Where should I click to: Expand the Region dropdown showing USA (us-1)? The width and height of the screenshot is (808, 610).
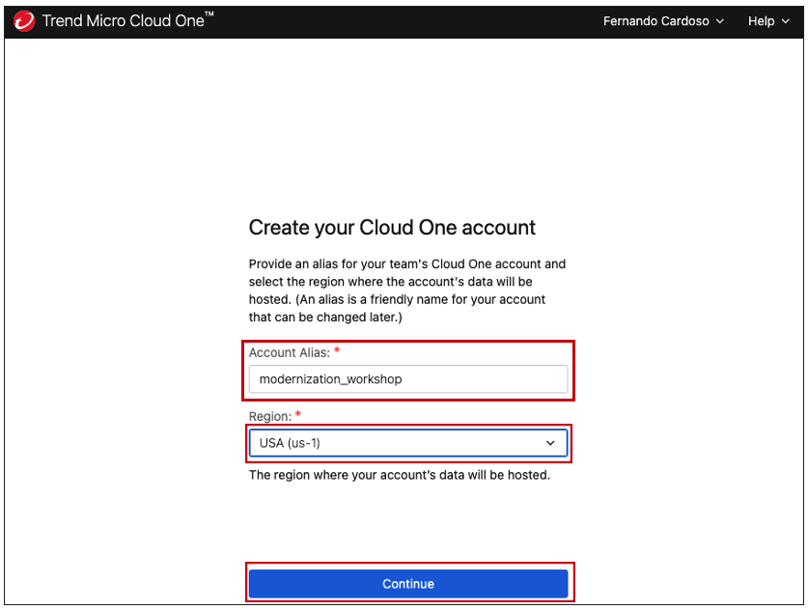(408, 443)
